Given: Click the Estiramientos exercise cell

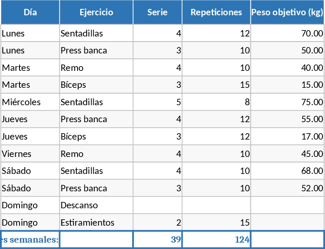Looking at the screenshot, I should (96, 223).
